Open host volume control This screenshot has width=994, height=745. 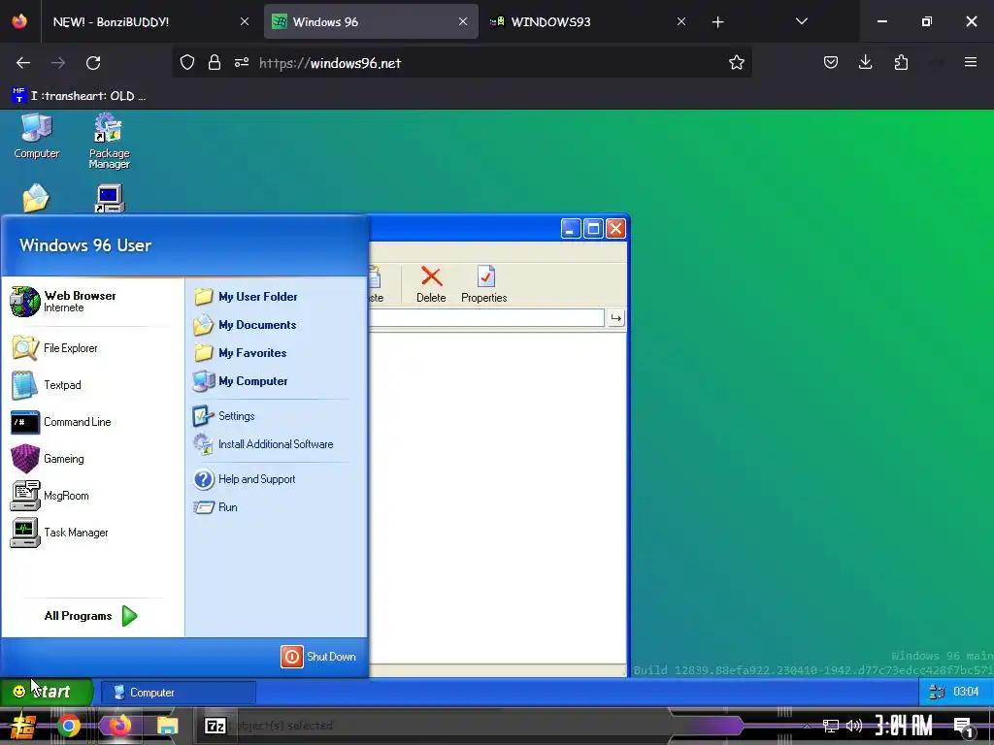pos(854,726)
